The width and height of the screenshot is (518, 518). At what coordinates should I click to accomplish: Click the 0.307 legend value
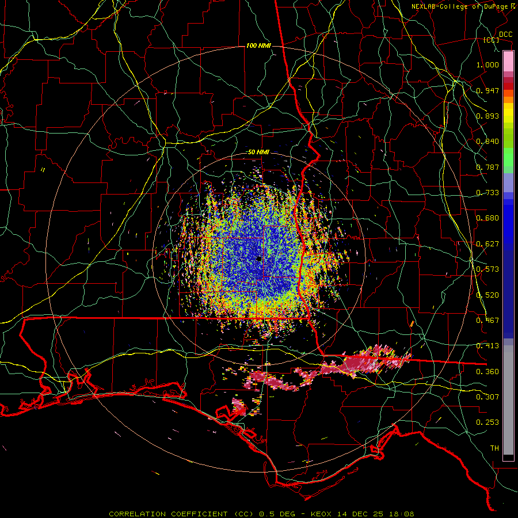tap(487, 397)
